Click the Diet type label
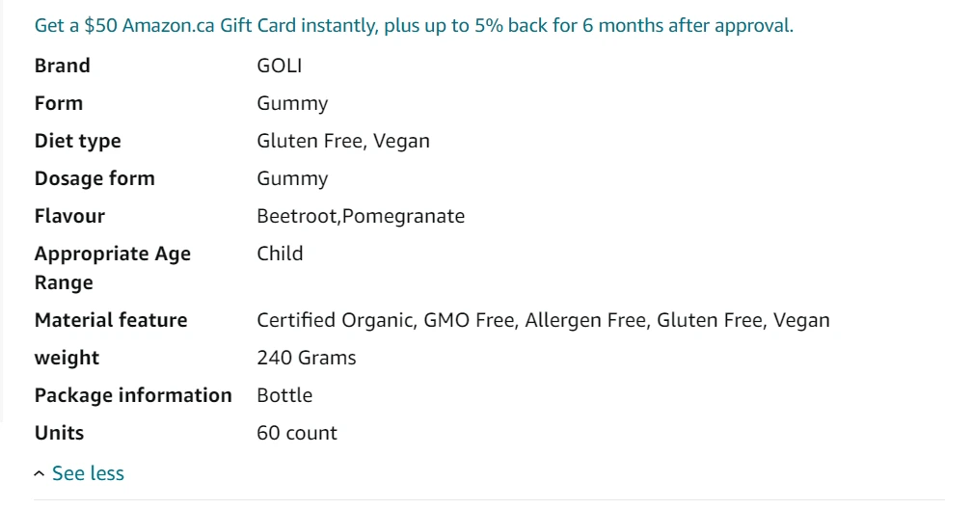The height and width of the screenshot is (509, 972). (78, 141)
